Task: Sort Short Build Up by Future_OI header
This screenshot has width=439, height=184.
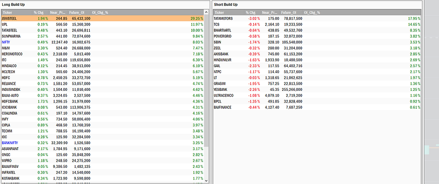Action: coord(292,12)
